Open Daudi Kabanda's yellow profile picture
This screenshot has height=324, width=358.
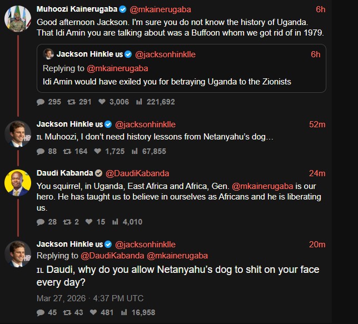(x=17, y=183)
